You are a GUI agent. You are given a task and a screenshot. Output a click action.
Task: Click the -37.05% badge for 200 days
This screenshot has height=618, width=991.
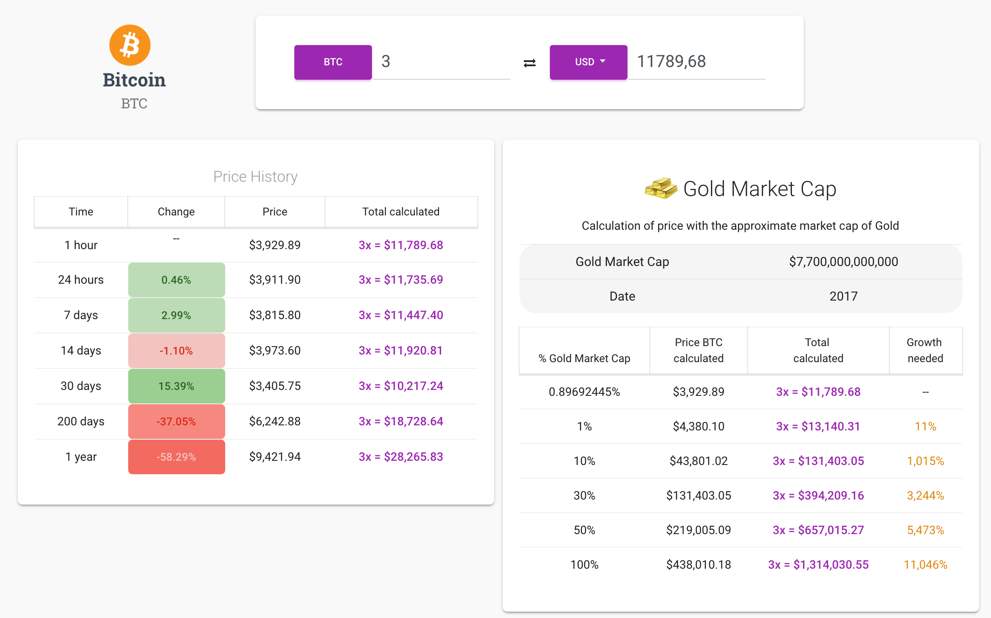pyautogui.click(x=176, y=421)
